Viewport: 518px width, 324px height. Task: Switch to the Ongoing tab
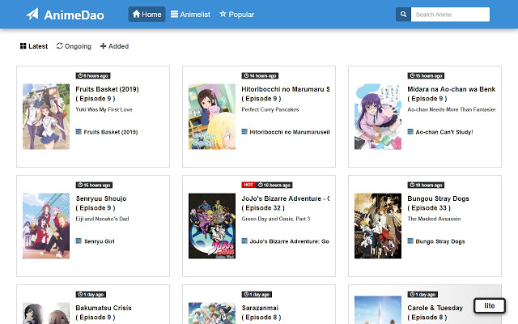pos(74,46)
